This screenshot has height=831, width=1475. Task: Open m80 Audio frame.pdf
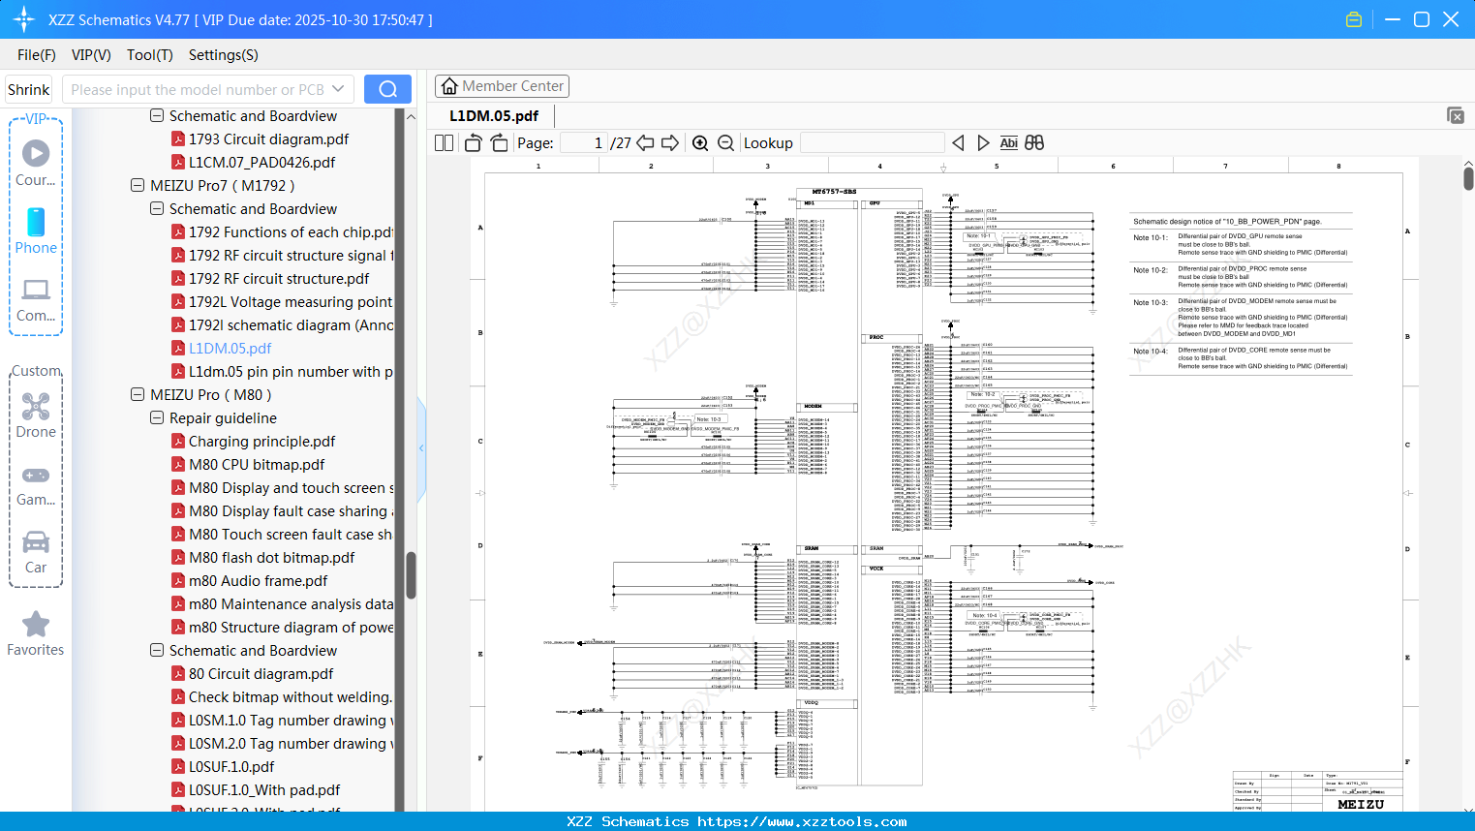tap(258, 580)
